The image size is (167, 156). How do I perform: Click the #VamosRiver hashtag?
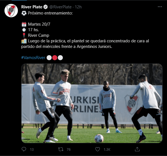point(33,58)
